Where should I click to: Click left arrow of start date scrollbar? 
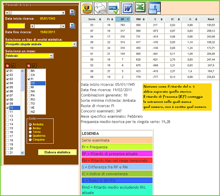click(7, 13)
